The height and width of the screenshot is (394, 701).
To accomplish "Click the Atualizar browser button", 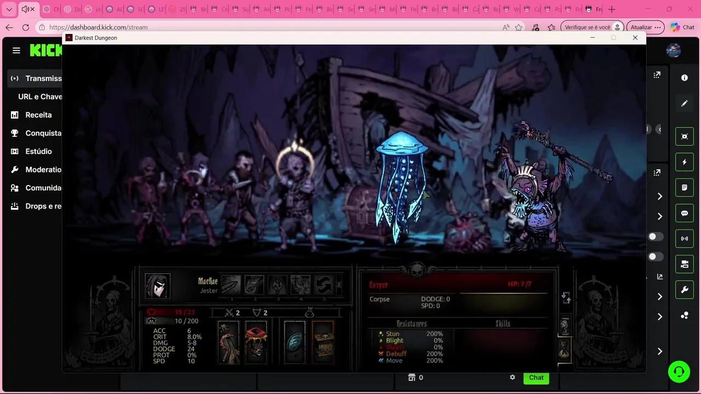I will click(646, 27).
